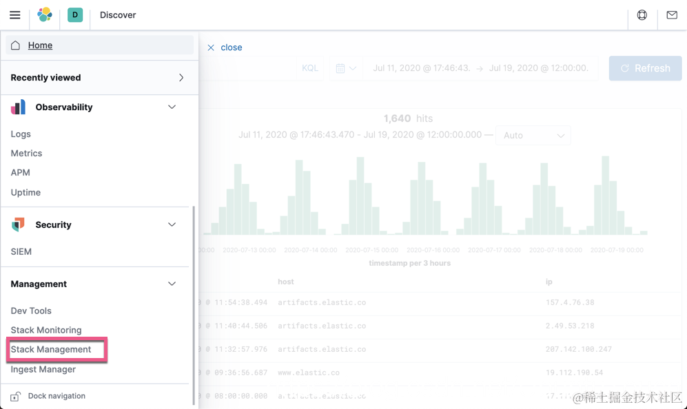687x409 pixels.
Task: Click the Recently viewed heading
Action: (x=45, y=78)
